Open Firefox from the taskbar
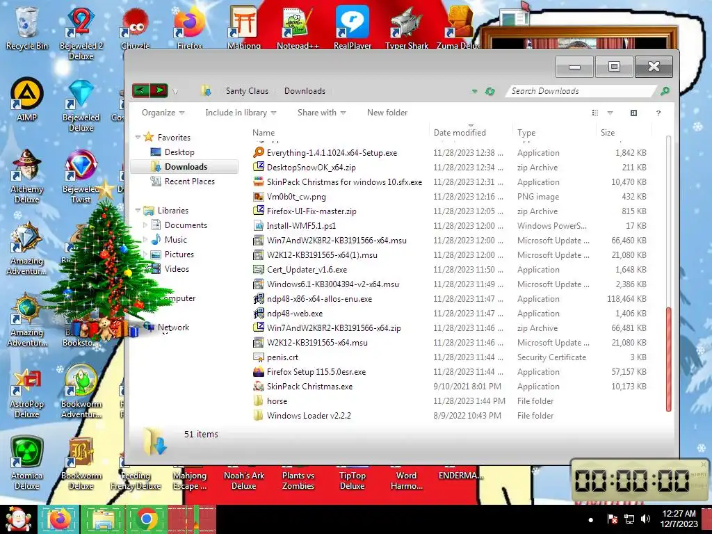712x534 pixels. [59, 519]
